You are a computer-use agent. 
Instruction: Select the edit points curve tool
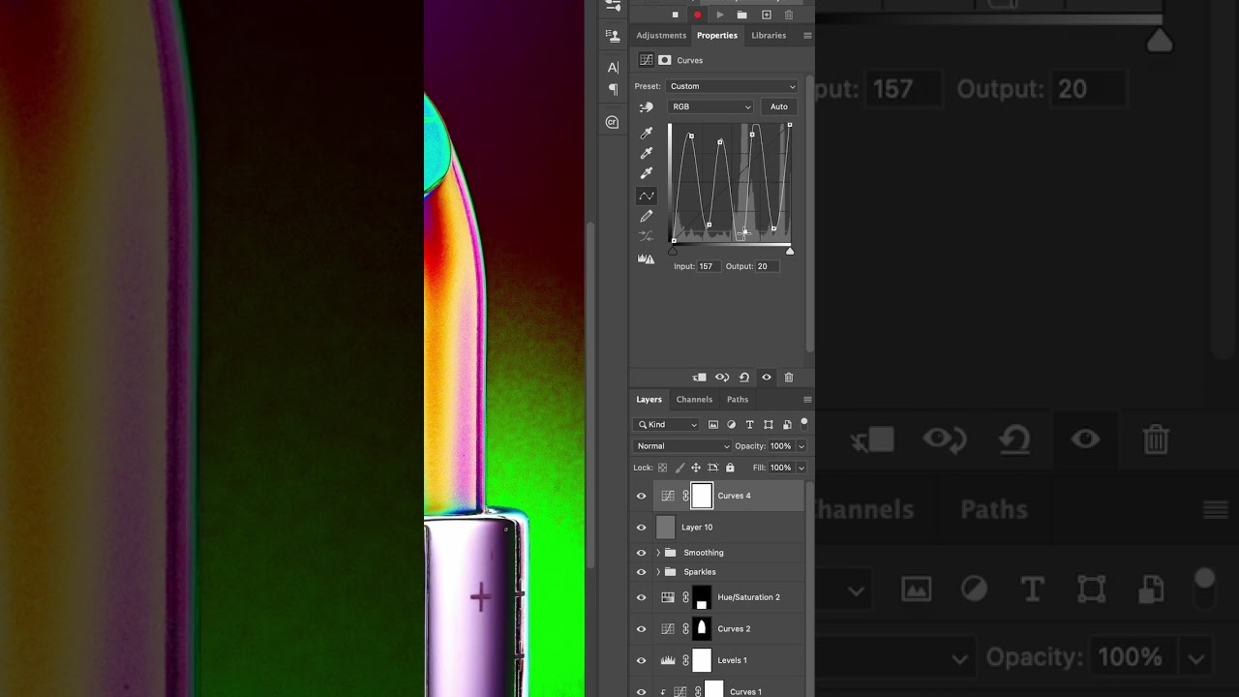[x=647, y=196]
